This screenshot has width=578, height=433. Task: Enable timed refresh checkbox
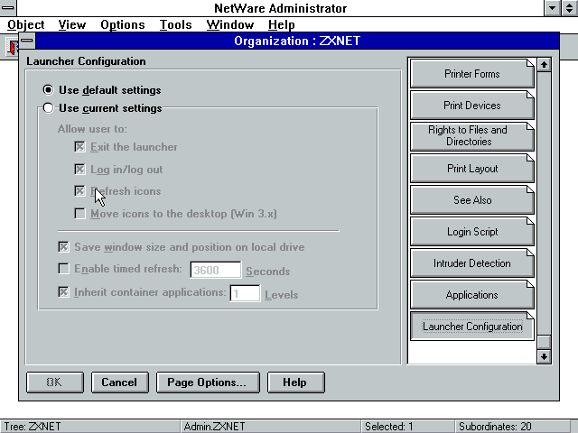tap(64, 269)
